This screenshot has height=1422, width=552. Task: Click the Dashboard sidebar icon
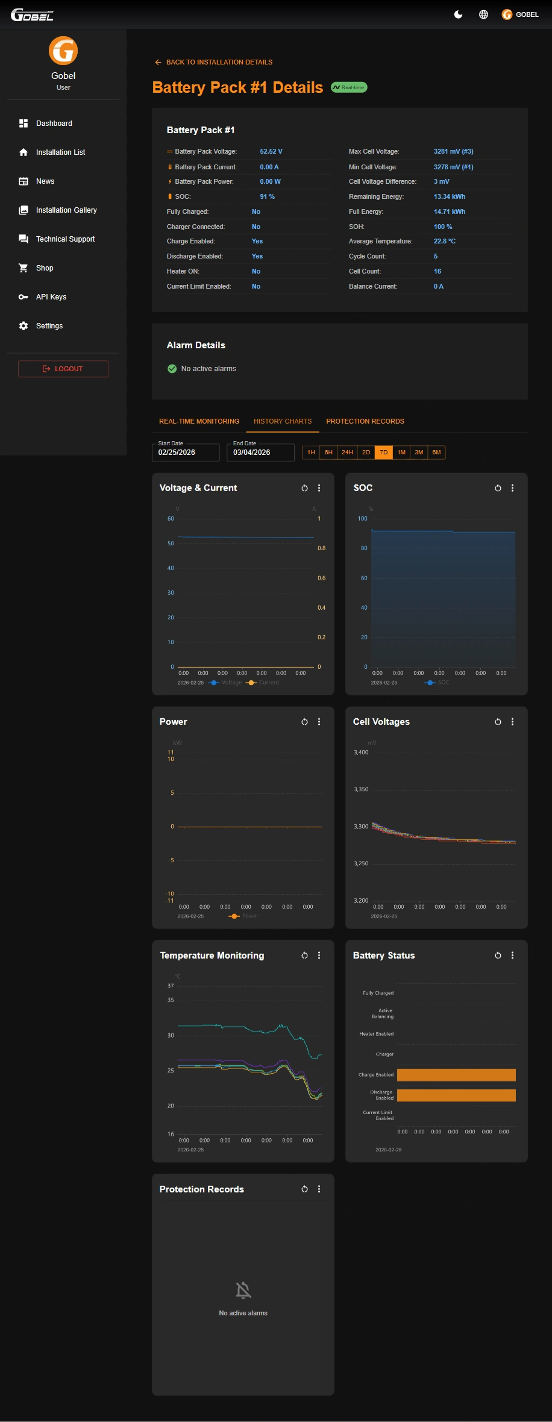24,124
